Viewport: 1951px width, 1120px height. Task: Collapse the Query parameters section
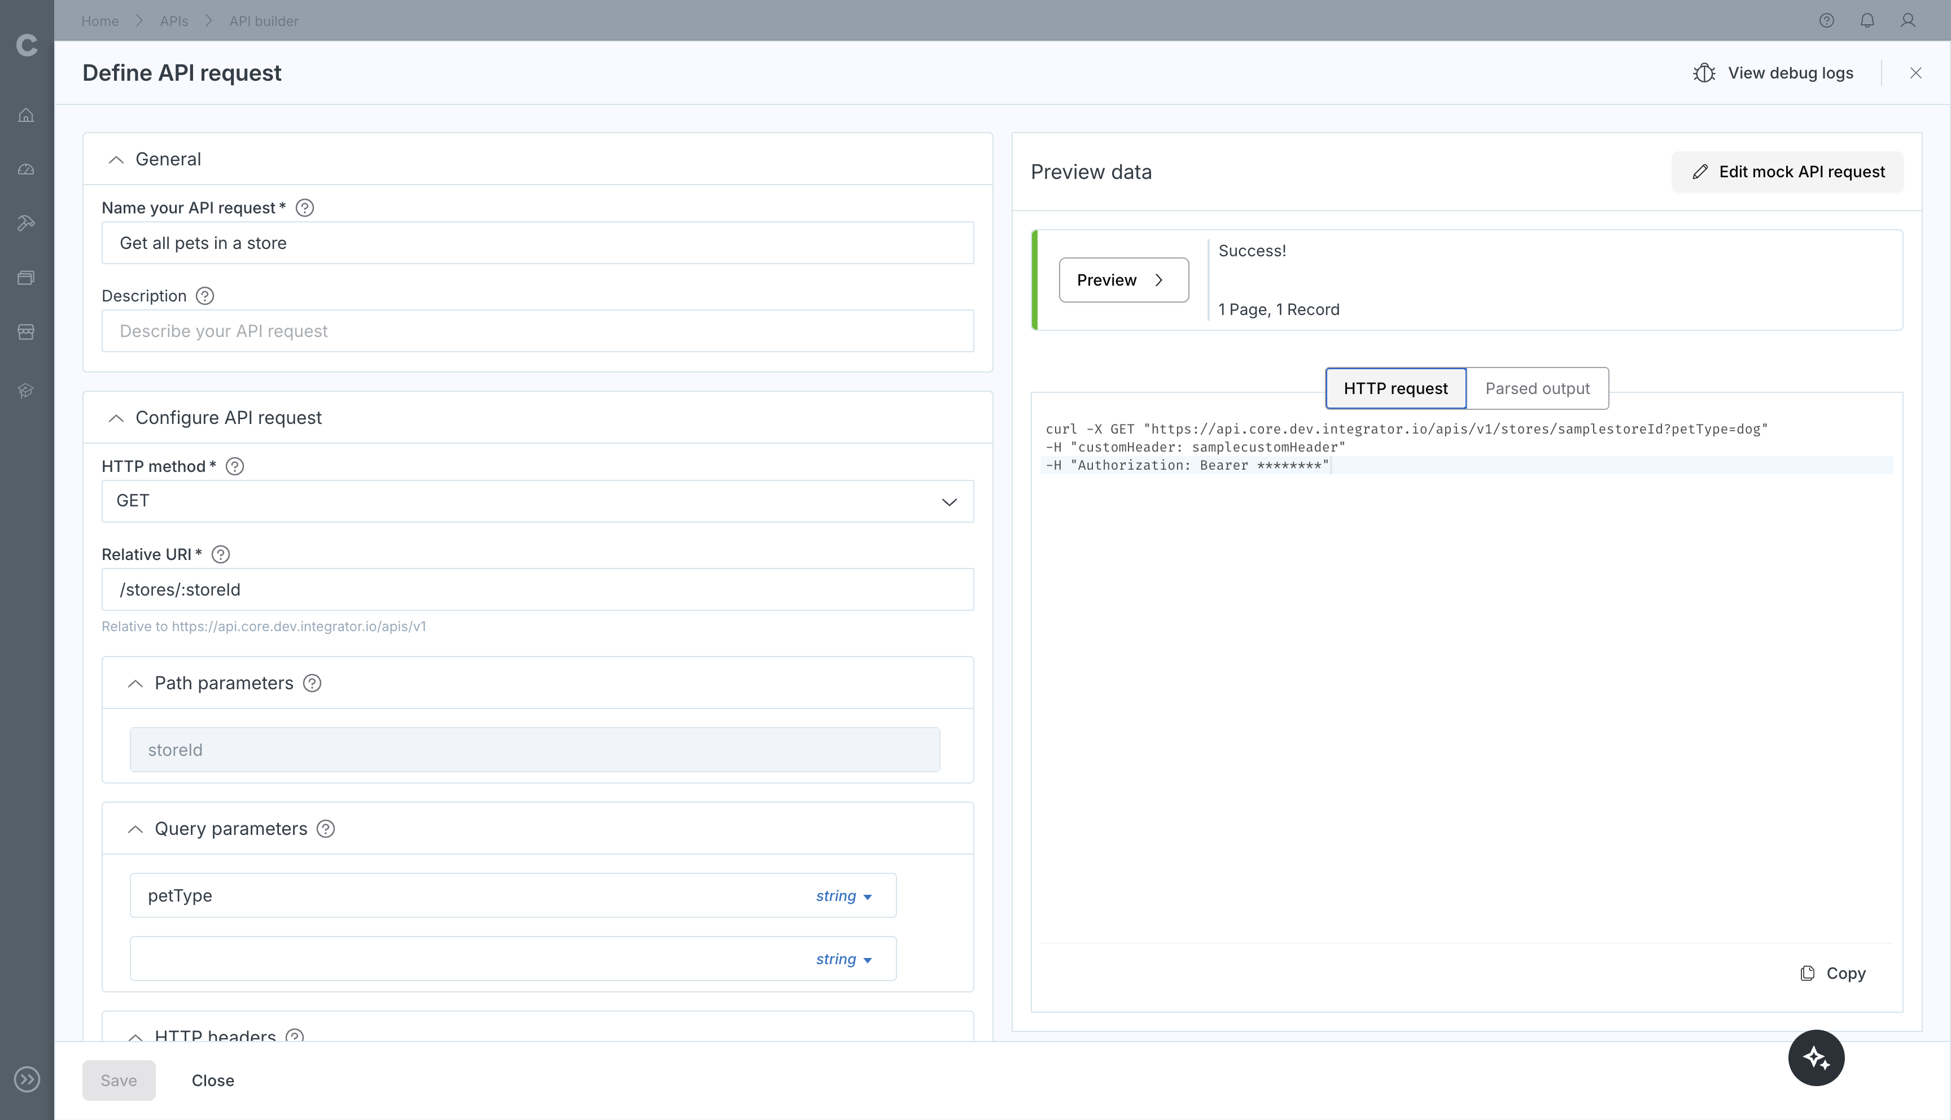[135, 829]
